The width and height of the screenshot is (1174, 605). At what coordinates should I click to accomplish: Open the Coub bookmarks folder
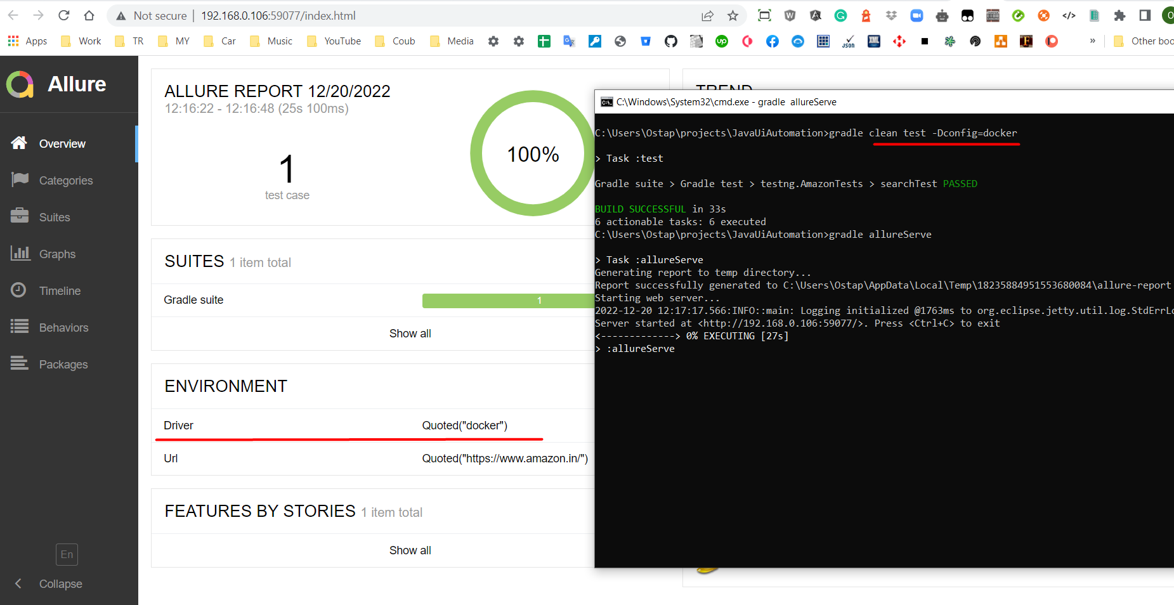[x=395, y=41]
